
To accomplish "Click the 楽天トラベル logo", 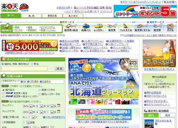I will 10,8.
